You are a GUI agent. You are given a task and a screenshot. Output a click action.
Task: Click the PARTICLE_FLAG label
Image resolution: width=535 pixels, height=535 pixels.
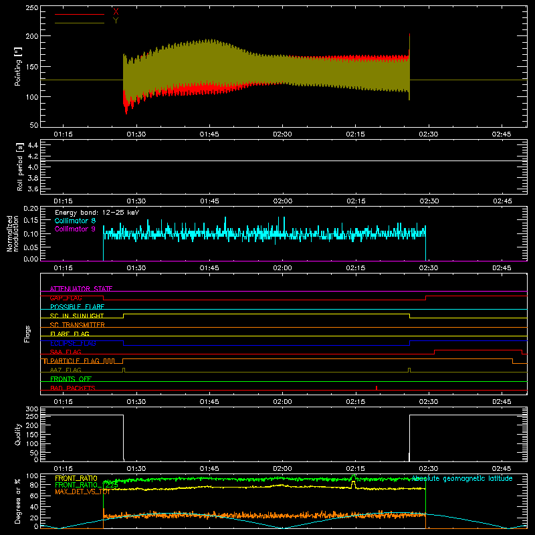(75, 361)
